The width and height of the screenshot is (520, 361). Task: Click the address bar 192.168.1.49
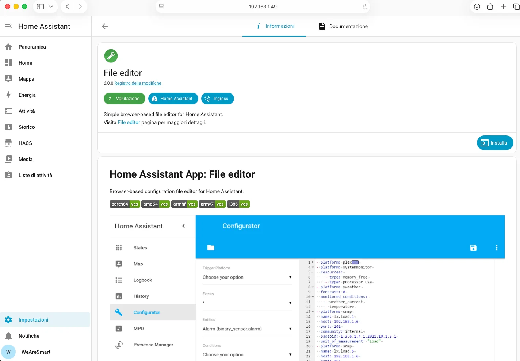point(263,7)
